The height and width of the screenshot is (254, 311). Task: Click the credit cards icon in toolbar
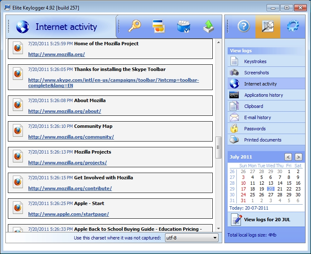click(x=159, y=26)
